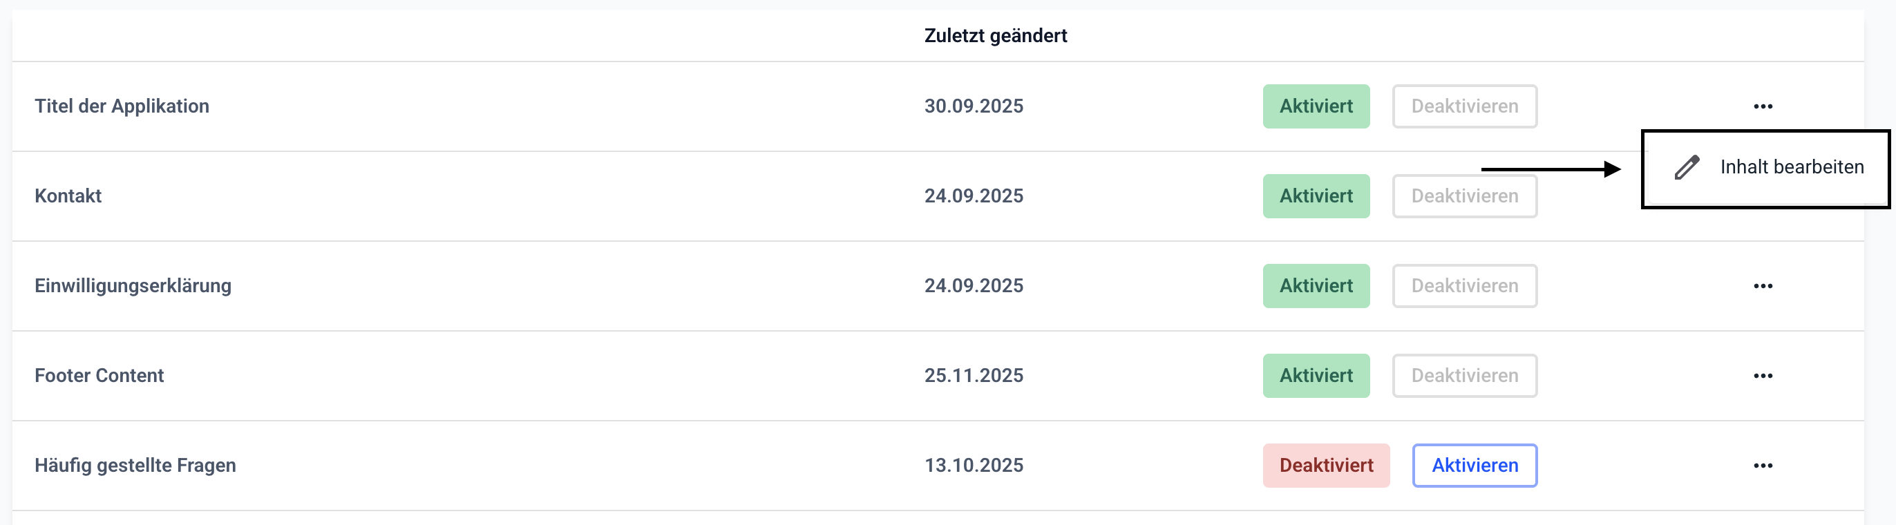Viewport: 1896px width, 525px height.
Task: Select the Kontakt row name
Action: [68, 197]
